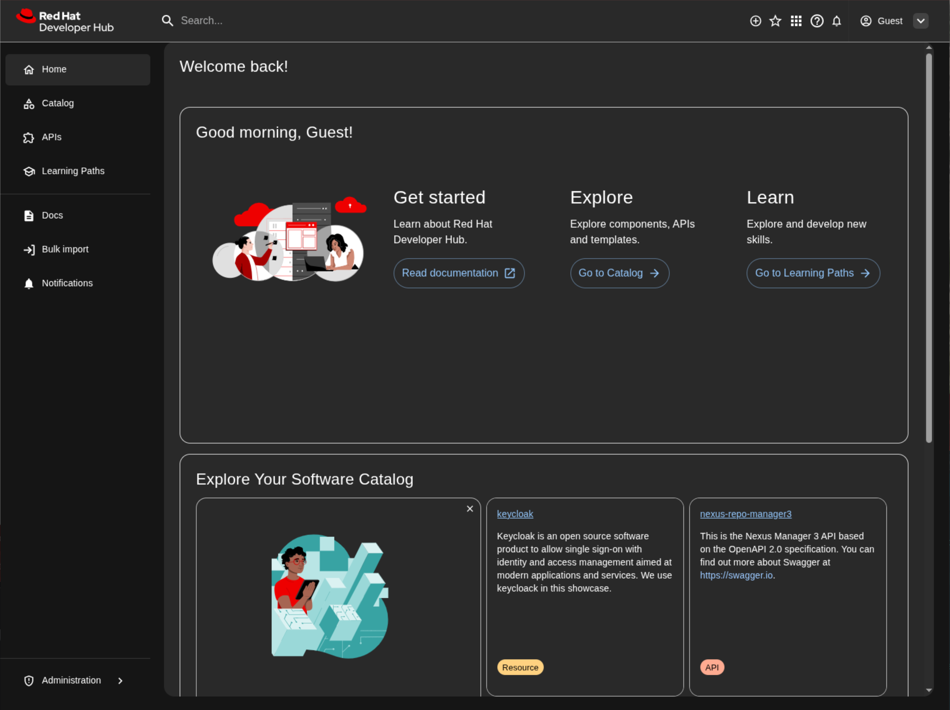Dismiss the catalog illustration card with X

[x=470, y=509]
